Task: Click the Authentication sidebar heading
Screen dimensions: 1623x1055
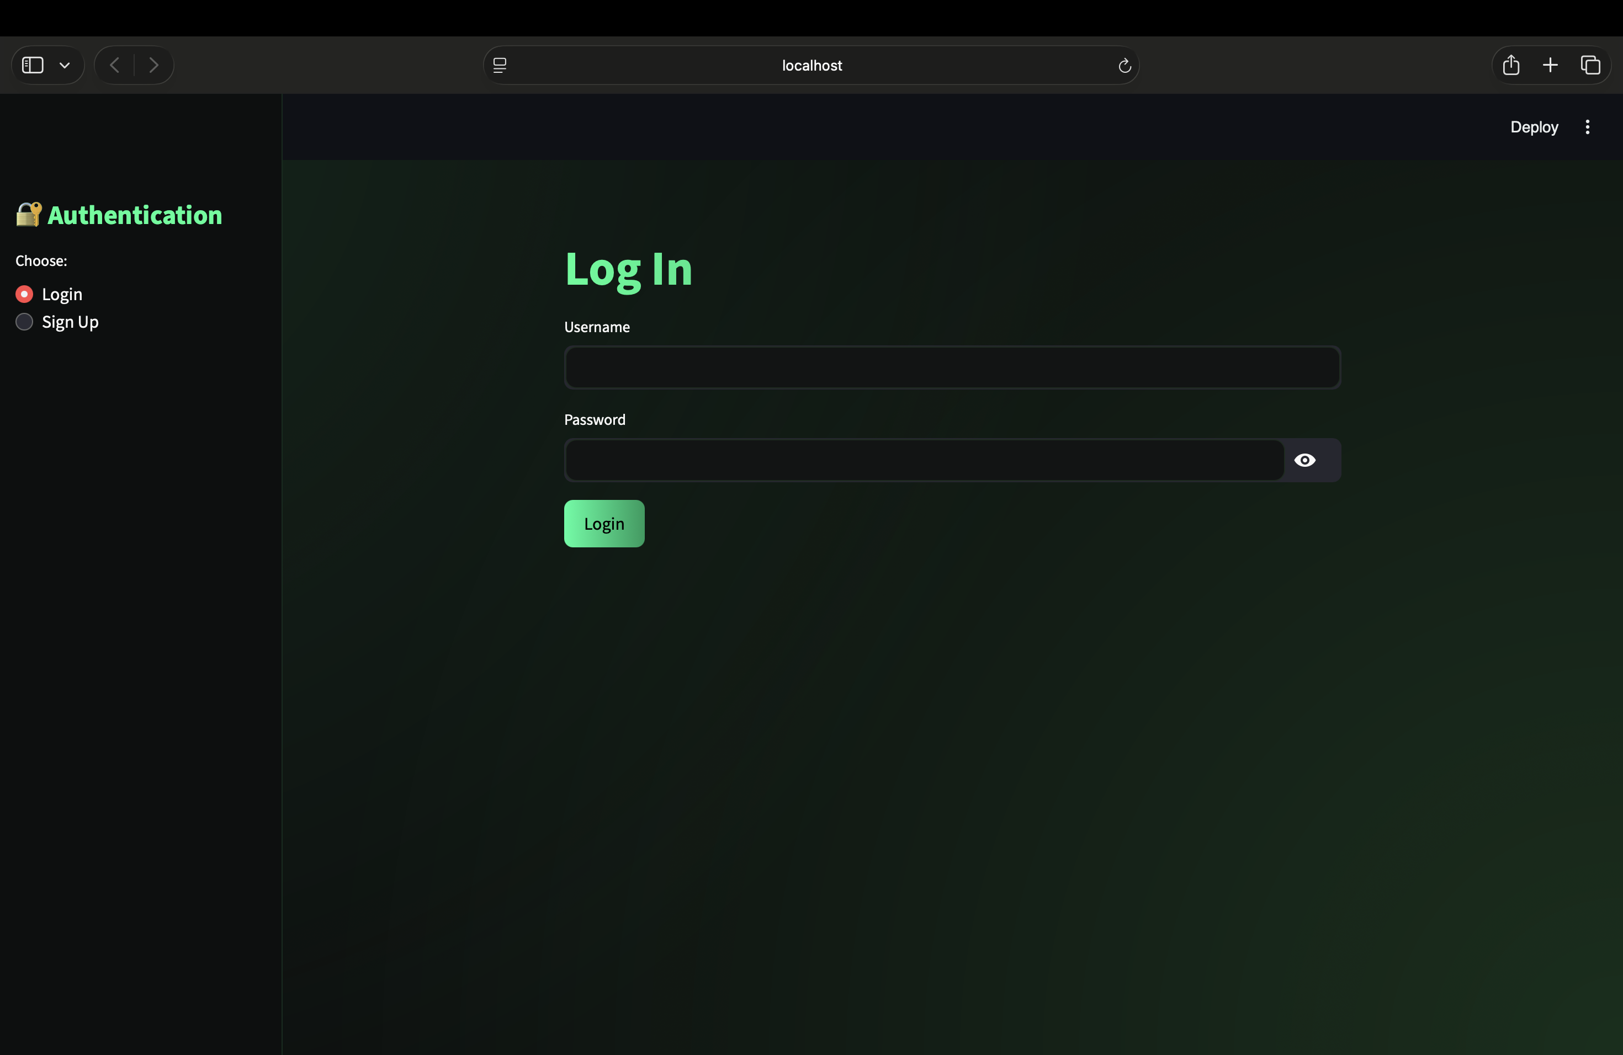Action: coord(134,215)
